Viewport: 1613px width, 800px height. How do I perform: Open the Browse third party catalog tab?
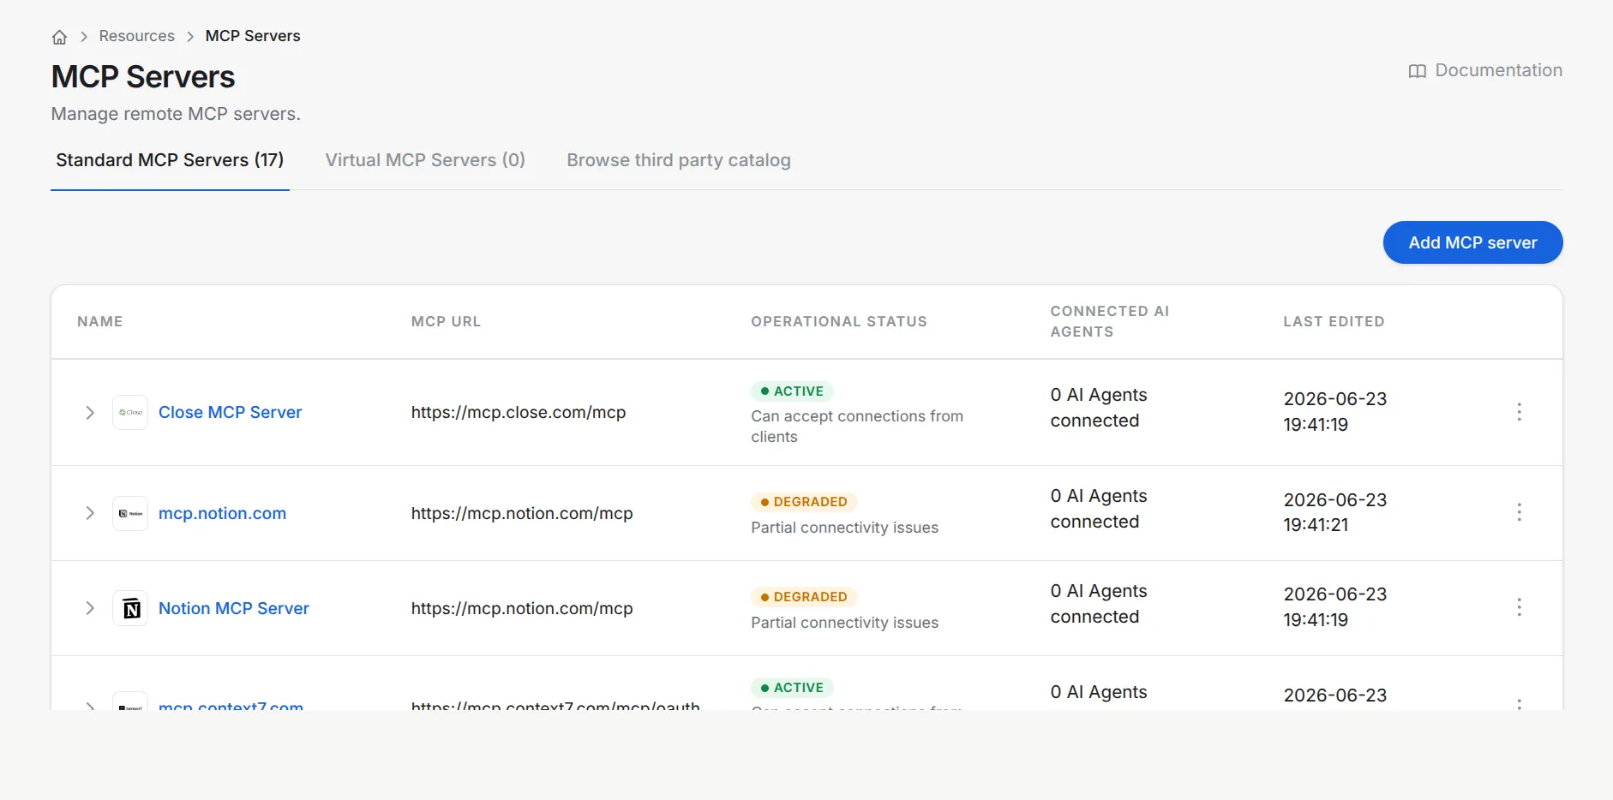[679, 160]
